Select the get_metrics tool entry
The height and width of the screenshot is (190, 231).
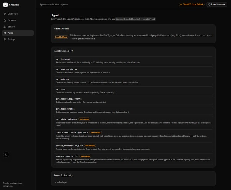coord(133,81)
